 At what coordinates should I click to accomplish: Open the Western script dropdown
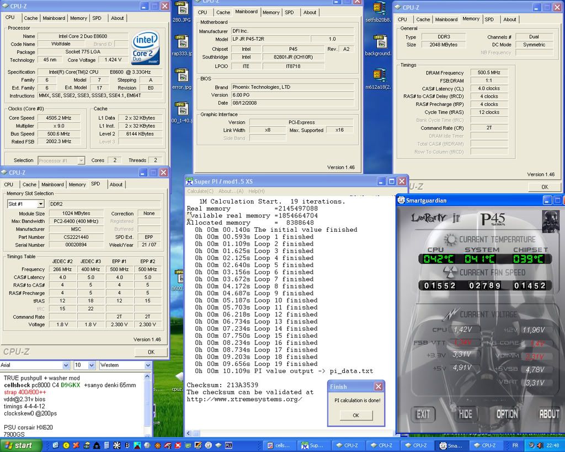(147, 365)
